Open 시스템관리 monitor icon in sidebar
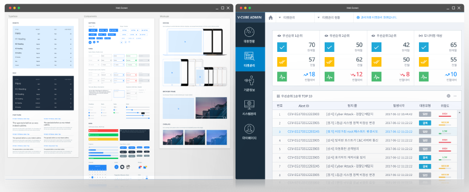The image size is (469, 192). point(249,104)
